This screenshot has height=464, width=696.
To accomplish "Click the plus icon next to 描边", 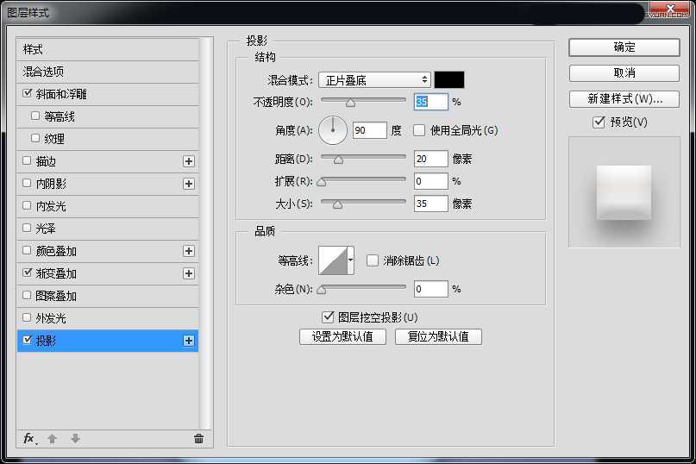I will point(189,161).
